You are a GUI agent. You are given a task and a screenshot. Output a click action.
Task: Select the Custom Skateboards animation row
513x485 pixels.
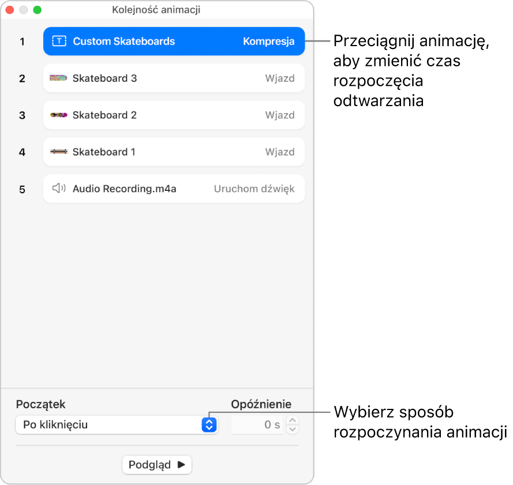[174, 41]
